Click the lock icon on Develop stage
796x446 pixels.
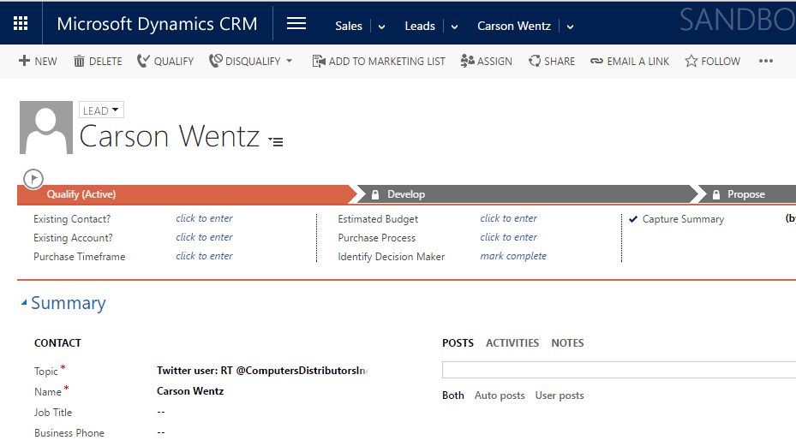click(375, 194)
